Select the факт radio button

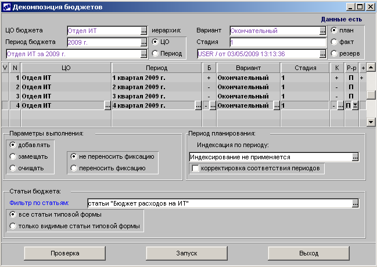pyautogui.click(x=333, y=42)
